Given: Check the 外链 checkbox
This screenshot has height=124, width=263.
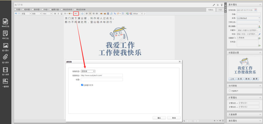Looking at the screenshot, I should 43,10.
